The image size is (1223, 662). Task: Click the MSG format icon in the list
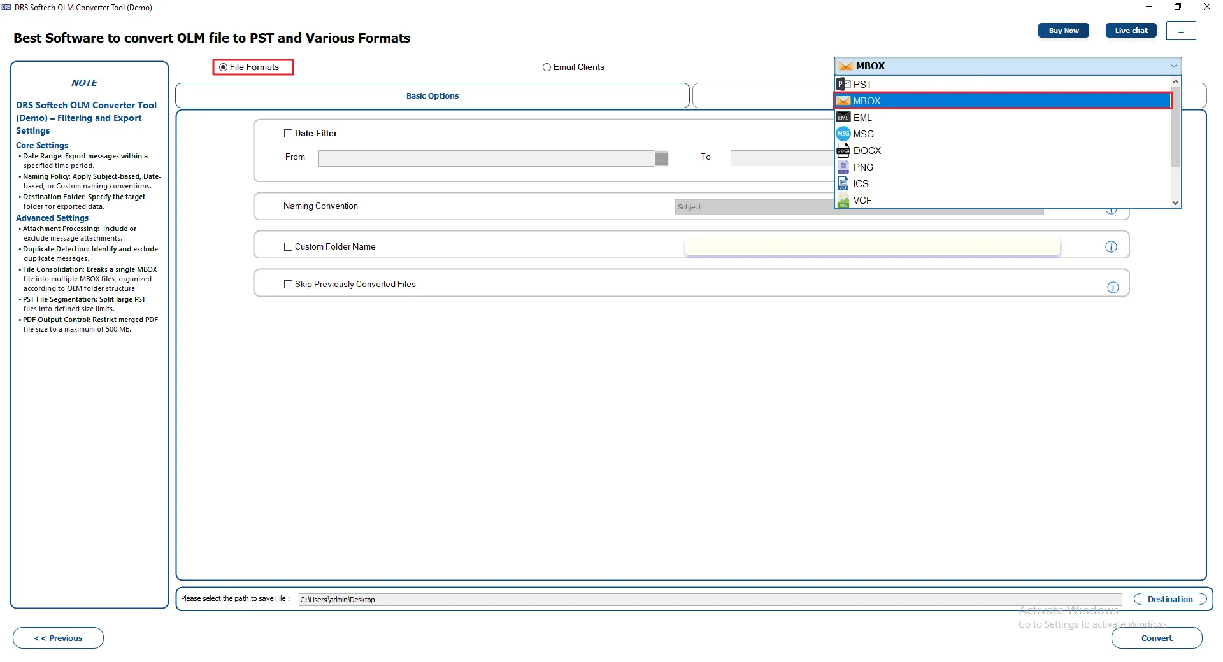pos(843,134)
